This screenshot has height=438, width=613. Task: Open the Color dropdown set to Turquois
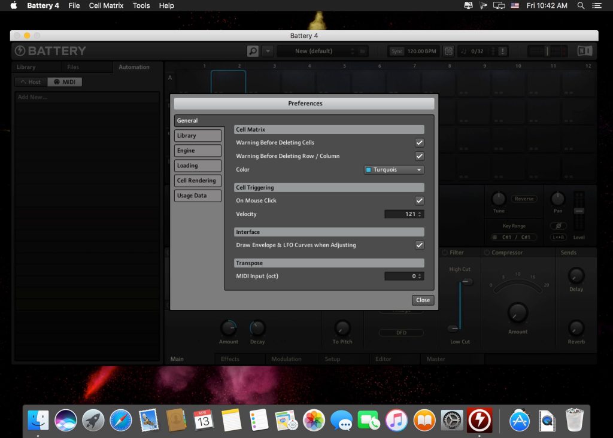[x=393, y=169]
